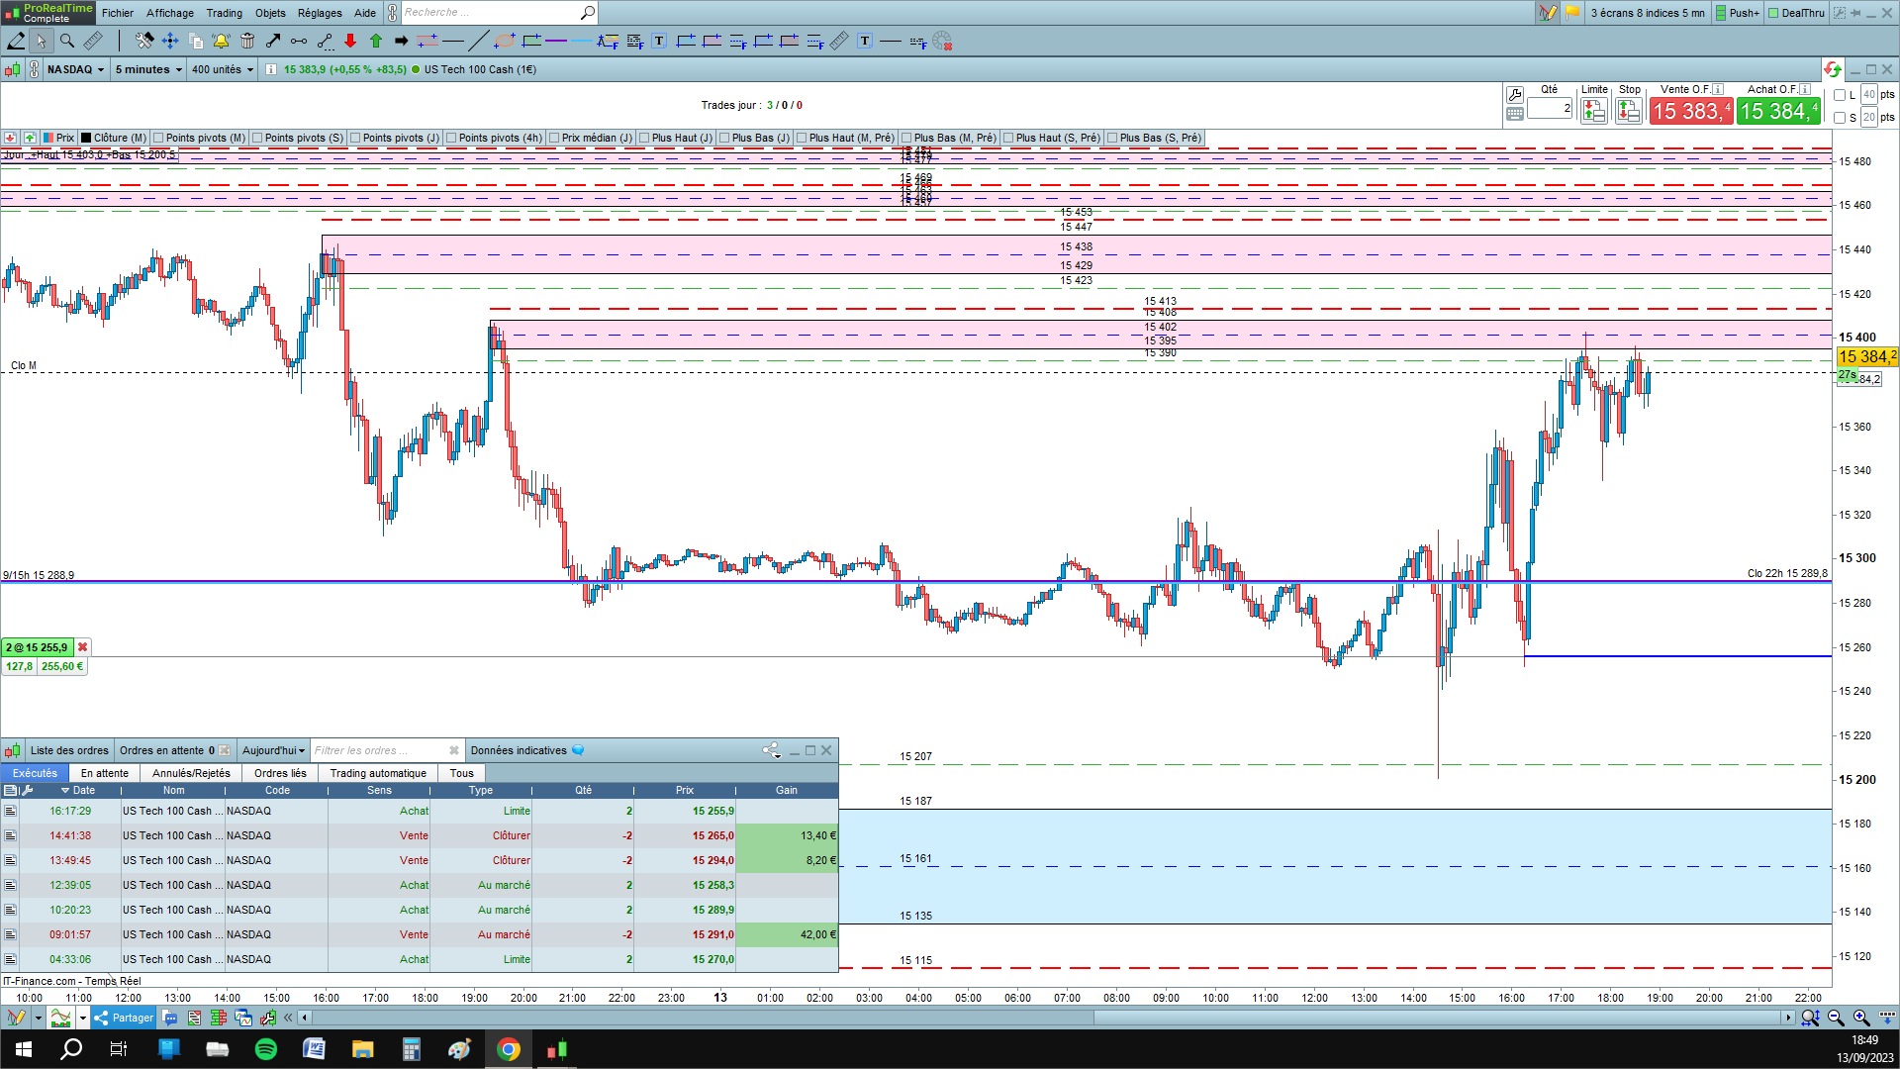
Task: Click the red X cancel order icon
Action: pos(83,647)
